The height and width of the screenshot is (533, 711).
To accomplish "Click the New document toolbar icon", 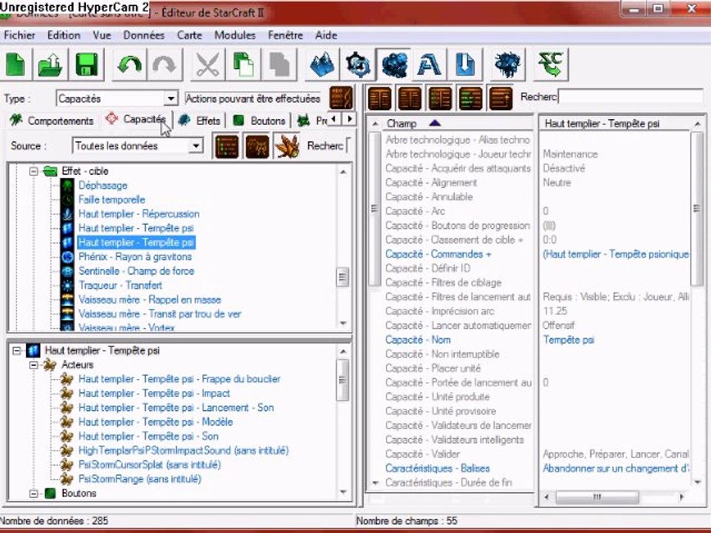I will (16, 64).
